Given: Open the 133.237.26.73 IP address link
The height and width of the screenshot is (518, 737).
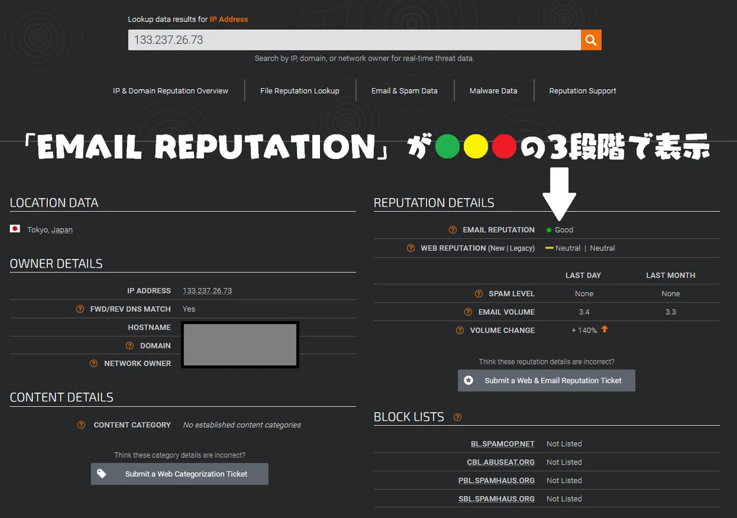Looking at the screenshot, I should [207, 291].
